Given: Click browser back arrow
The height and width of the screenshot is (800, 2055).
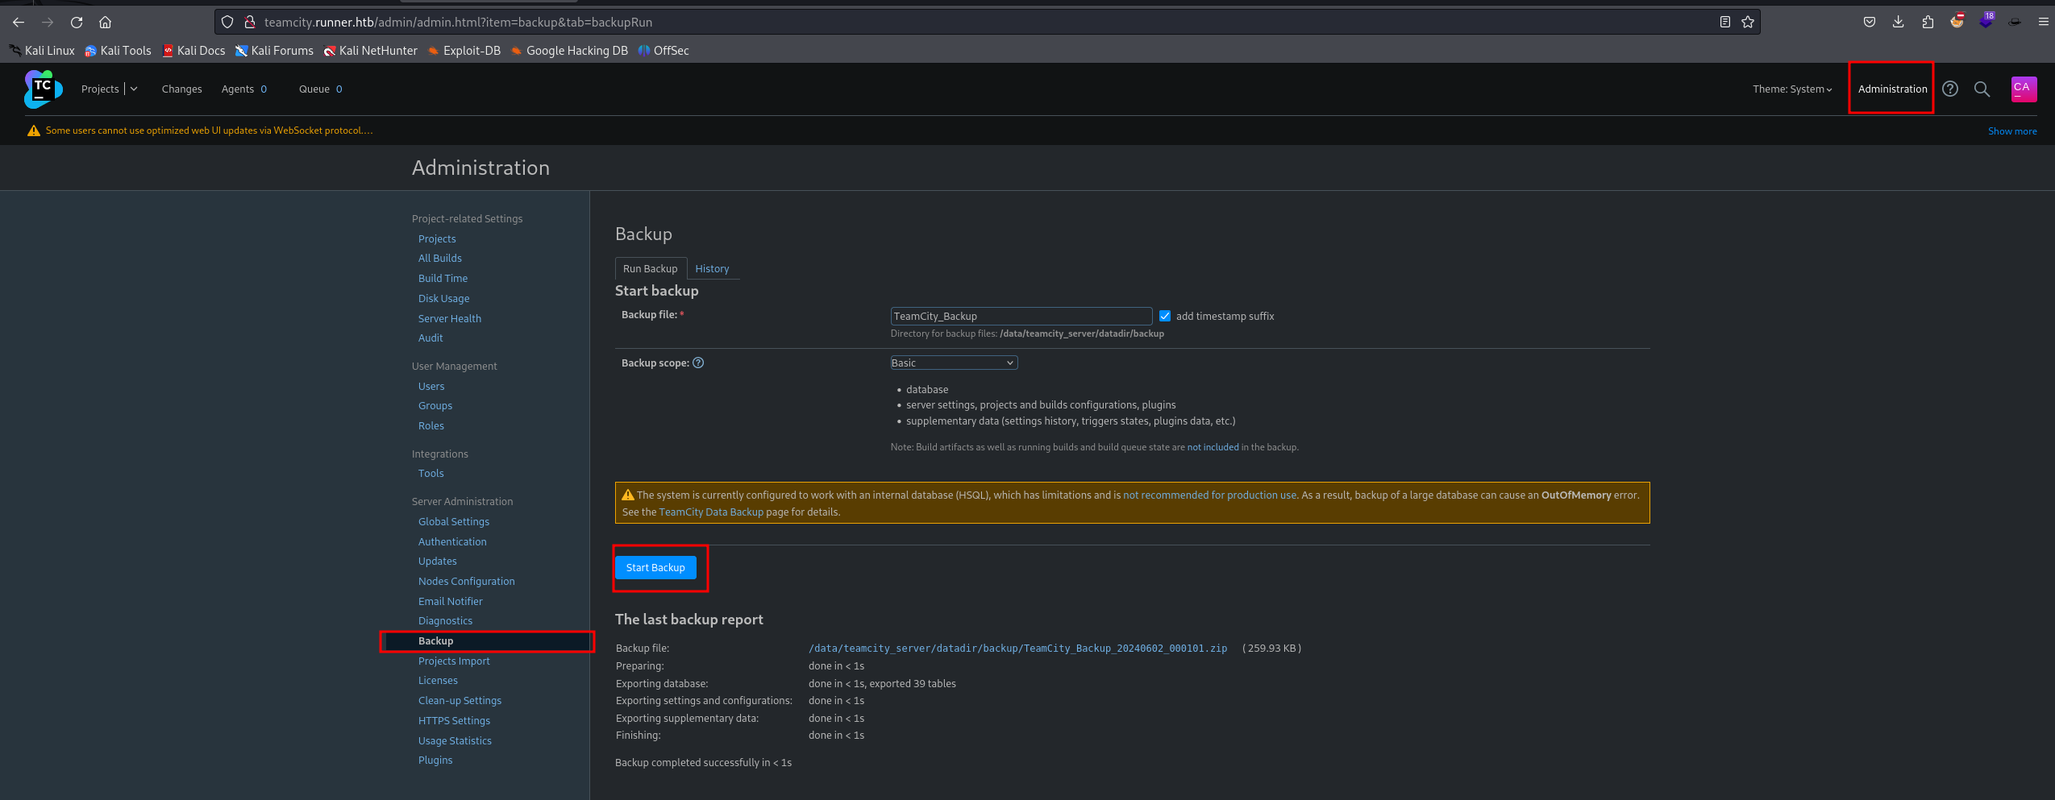Looking at the screenshot, I should tap(19, 22).
